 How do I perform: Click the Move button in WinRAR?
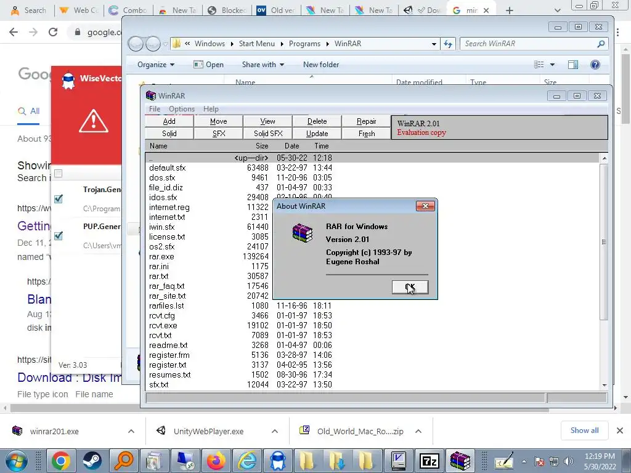(219, 121)
